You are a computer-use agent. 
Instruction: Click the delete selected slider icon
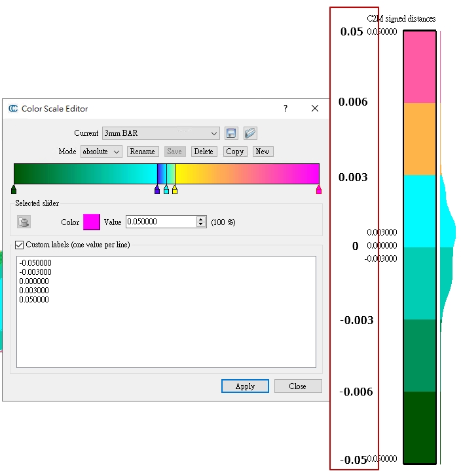24,222
